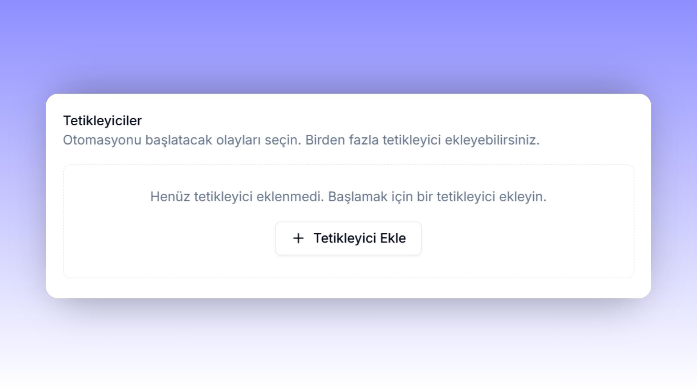Click the word "Başlamak" in the empty-state message

click(357, 197)
